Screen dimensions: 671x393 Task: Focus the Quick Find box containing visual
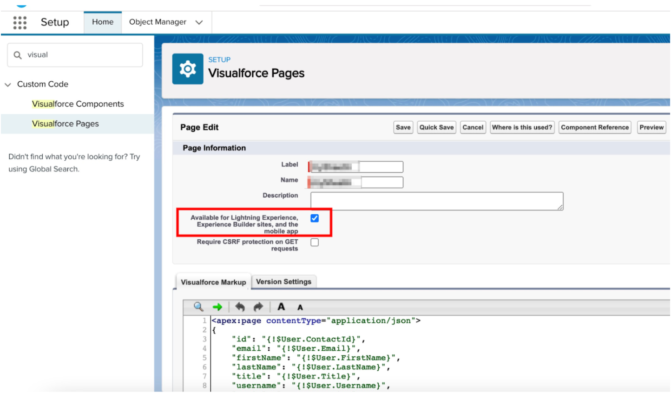click(x=75, y=55)
